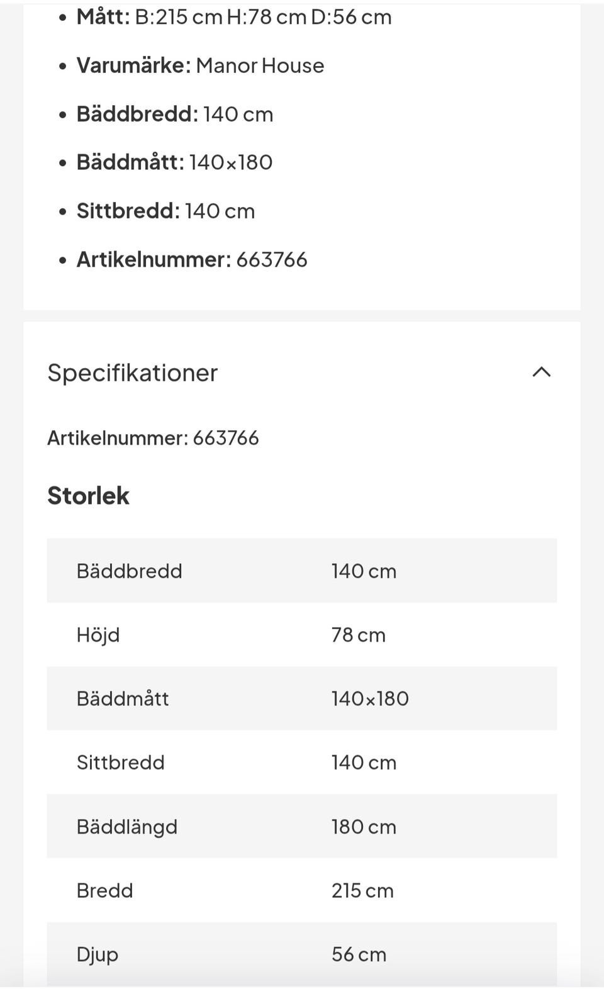Click the Höjd row label
604x989 pixels.
(98, 635)
